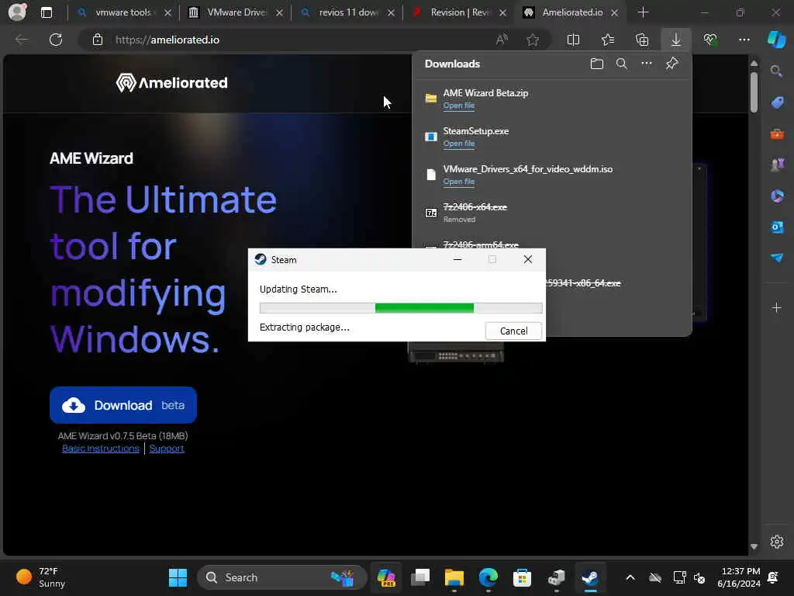Viewport: 794px width, 596px height.
Task: View site information lock icon
Action: [98, 40]
